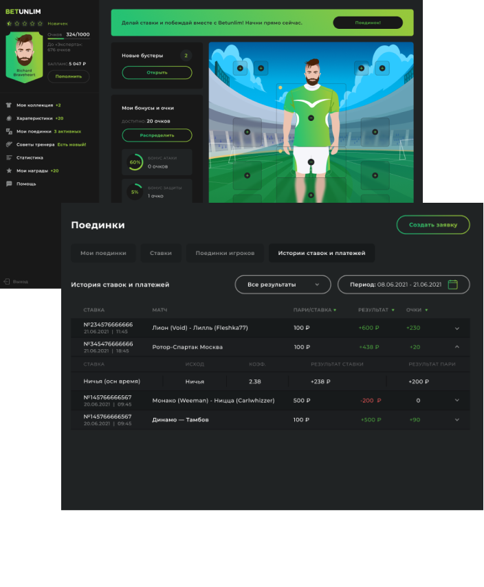
Task: Click the 60% attack bonus progress ring
Action: pyautogui.click(x=135, y=163)
